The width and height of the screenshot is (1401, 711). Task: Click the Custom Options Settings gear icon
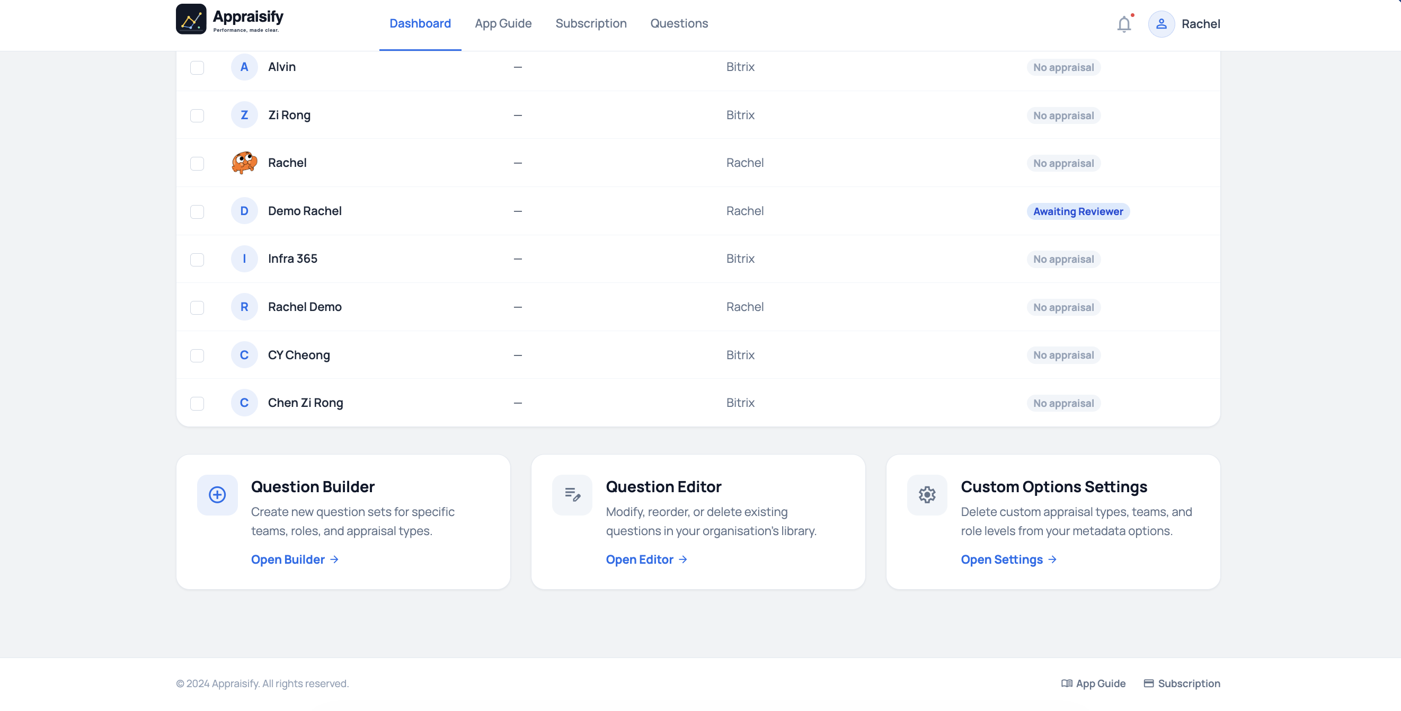click(927, 494)
